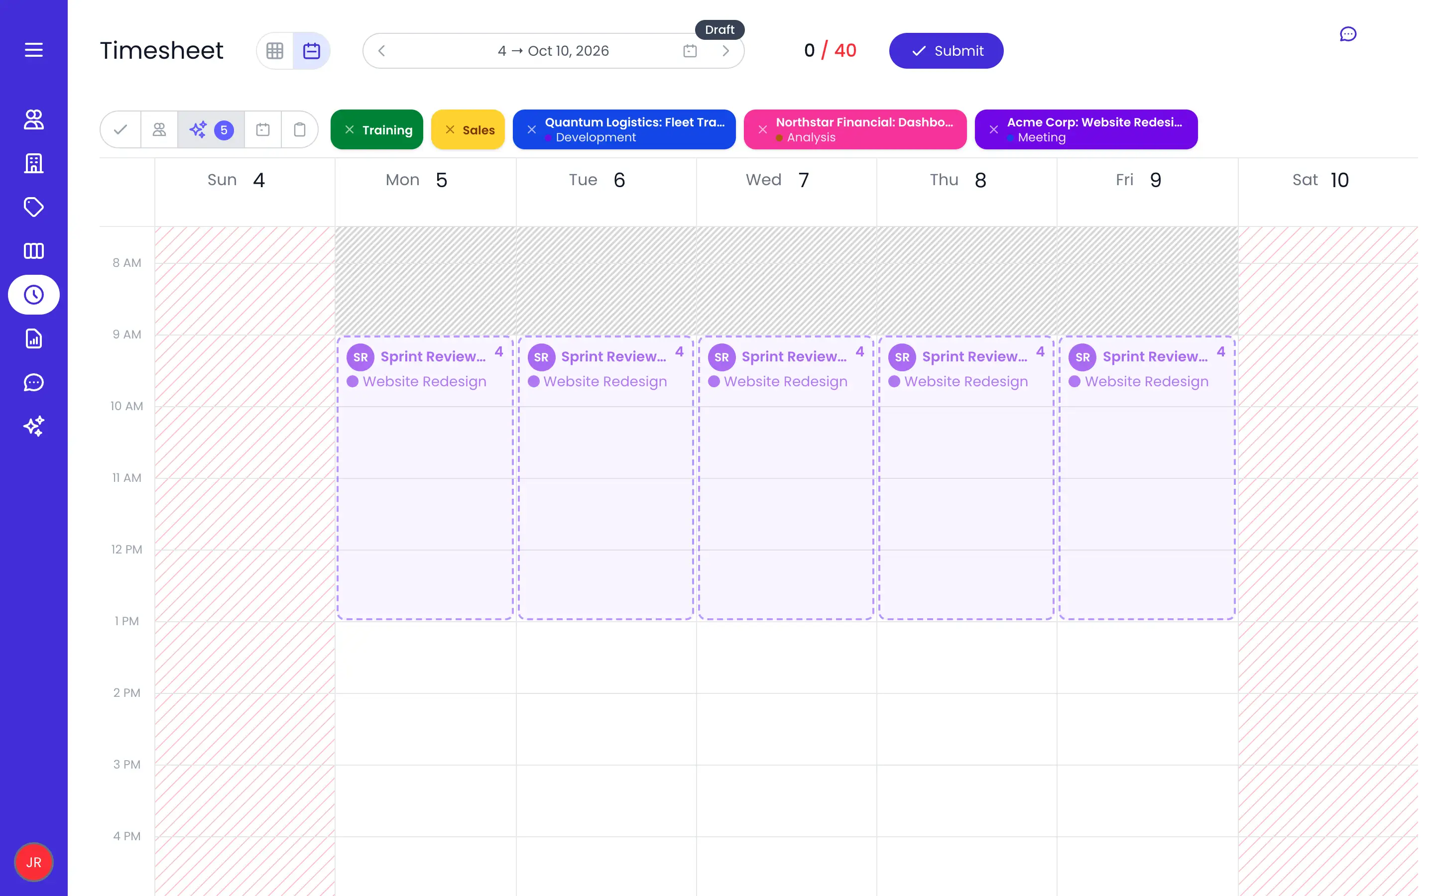Select the timesheet clock sidebar icon

[x=34, y=295]
